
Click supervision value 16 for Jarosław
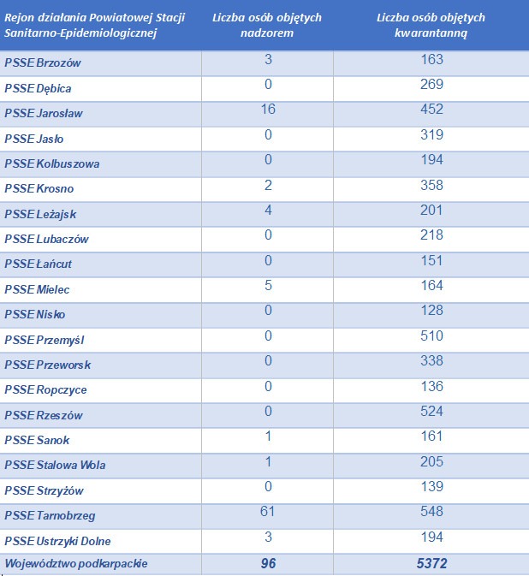coord(268,109)
